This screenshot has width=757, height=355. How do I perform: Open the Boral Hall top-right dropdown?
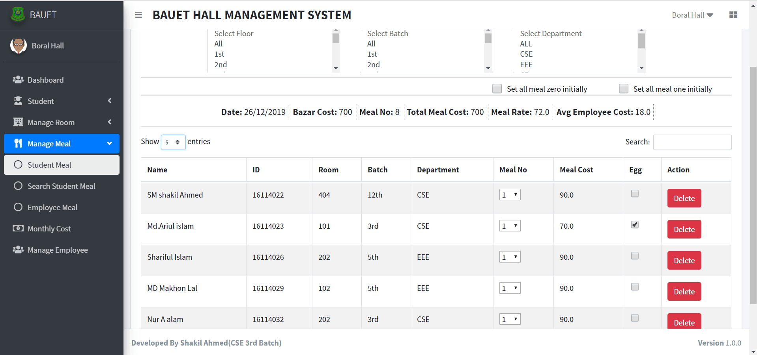(x=693, y=15)
